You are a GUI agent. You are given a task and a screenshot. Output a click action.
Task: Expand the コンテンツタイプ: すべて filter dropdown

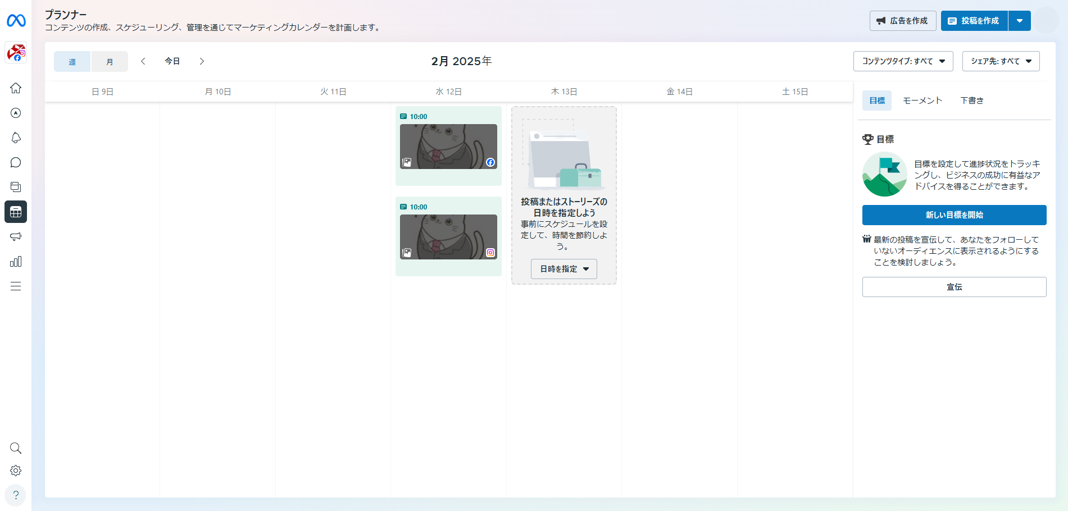tap(903, 61)
